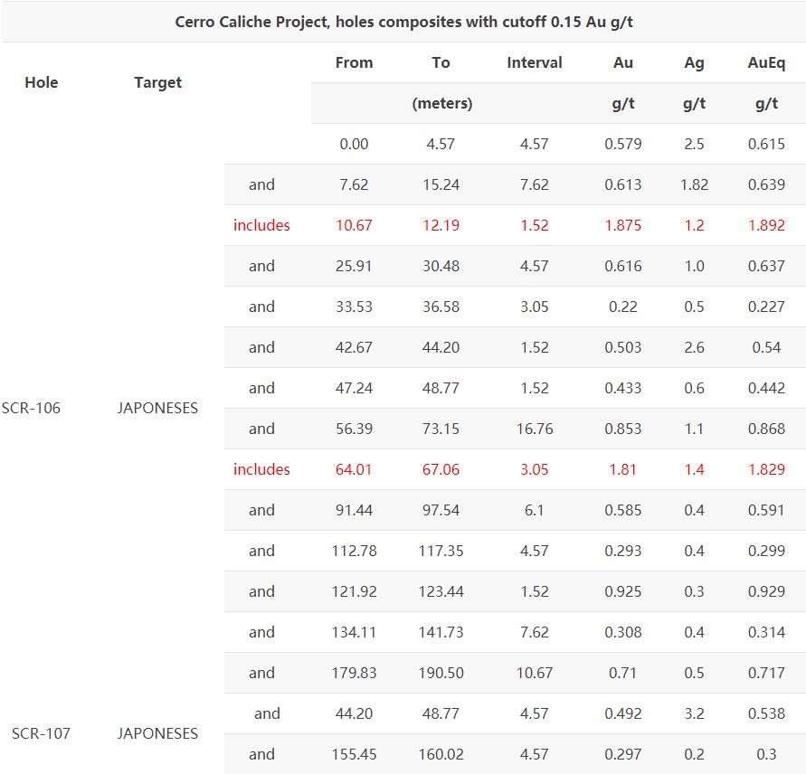
Task: Select the Target column header
Action: click(157, 82)
